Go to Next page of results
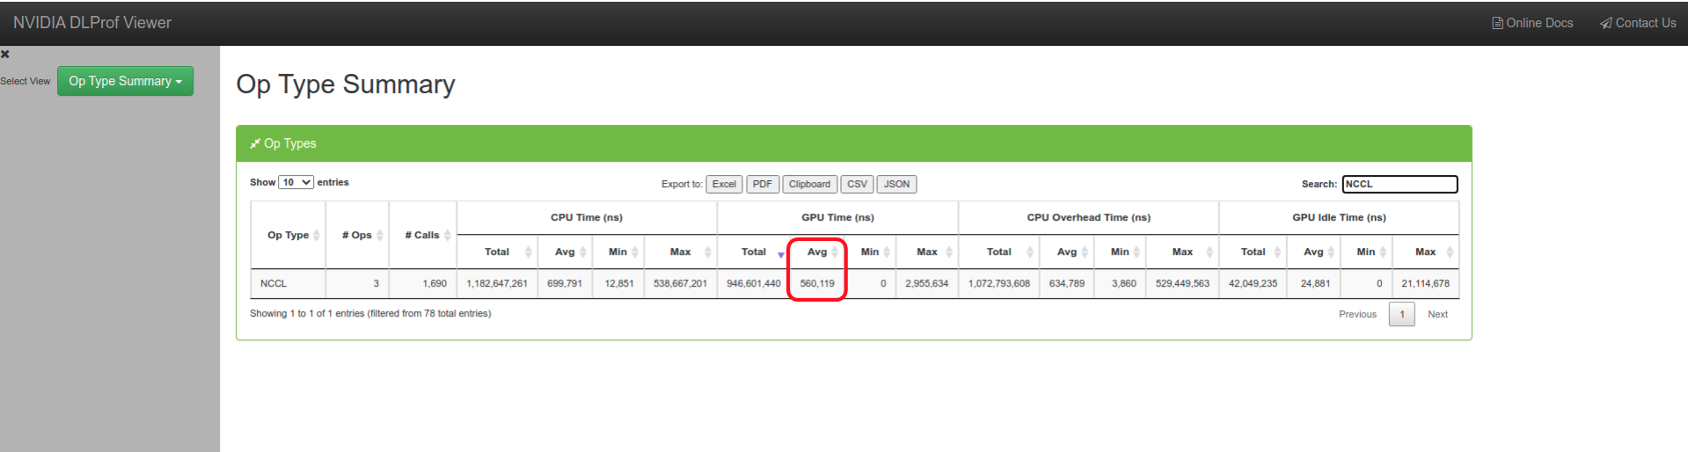Screen dimensions: 1688x452 tap(1437, 314)
